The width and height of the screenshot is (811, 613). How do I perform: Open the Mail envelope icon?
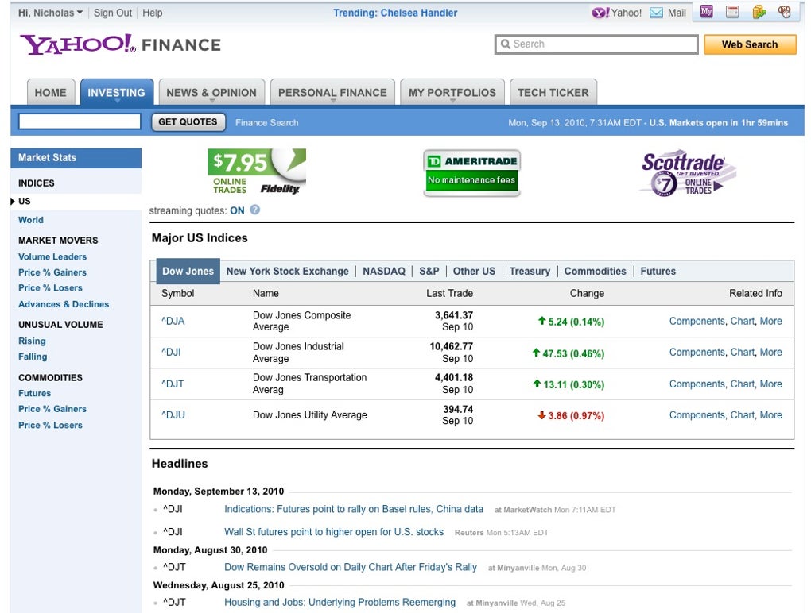[x=656, y=13]
